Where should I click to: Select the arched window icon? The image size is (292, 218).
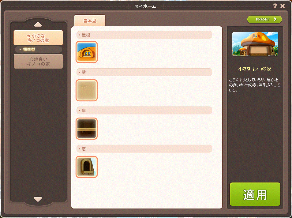(87, 167)
